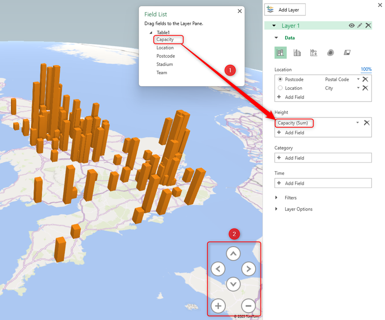Click the Add Layer button
The width and height of the screenshot is (385, 320).
(x=285, y=10)
